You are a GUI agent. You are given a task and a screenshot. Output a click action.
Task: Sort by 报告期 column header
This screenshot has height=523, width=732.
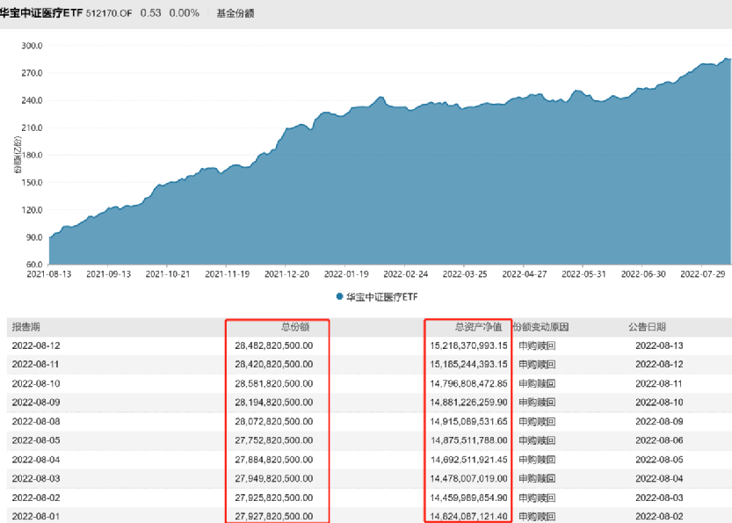click(x=28, y=326)
